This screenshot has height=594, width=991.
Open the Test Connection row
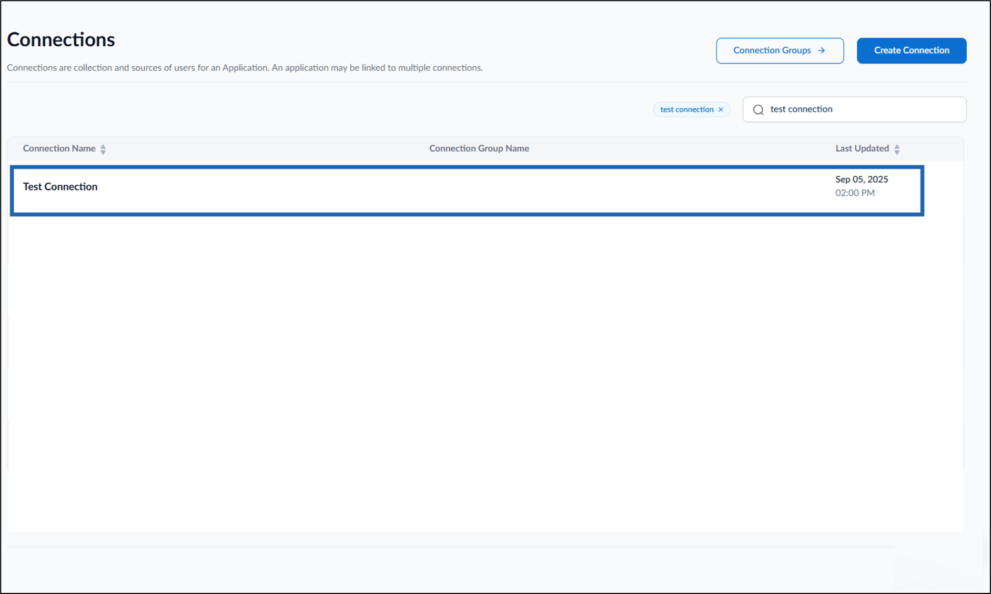pos(467,190)
